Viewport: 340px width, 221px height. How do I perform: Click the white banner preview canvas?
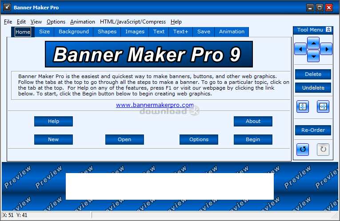pos(170,186)
